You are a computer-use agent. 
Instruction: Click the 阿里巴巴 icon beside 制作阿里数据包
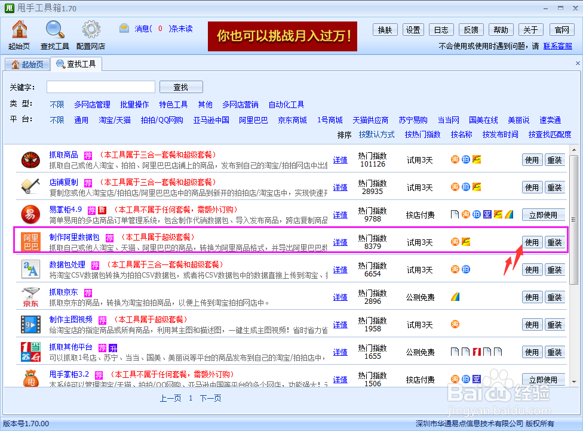click(x=30, y=242)
